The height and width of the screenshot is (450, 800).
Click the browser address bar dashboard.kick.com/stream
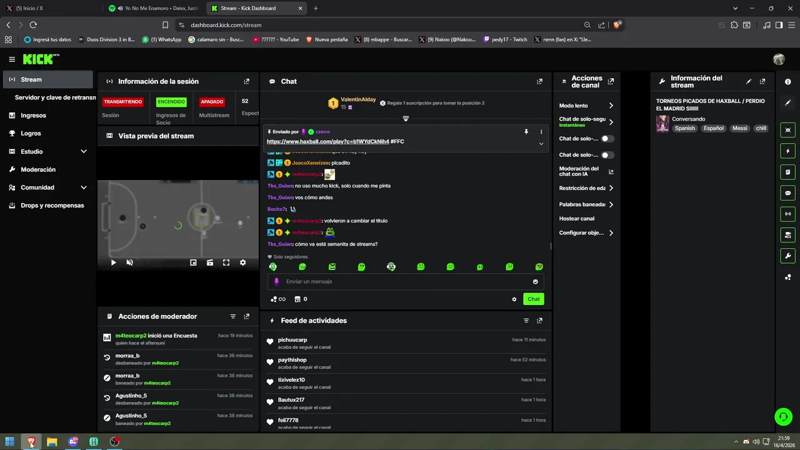[x=226, y=25]
